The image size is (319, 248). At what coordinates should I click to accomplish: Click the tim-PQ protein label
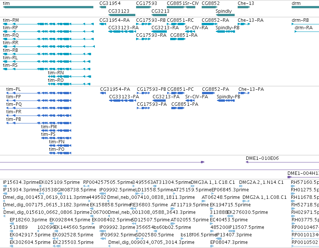(14, 104)
